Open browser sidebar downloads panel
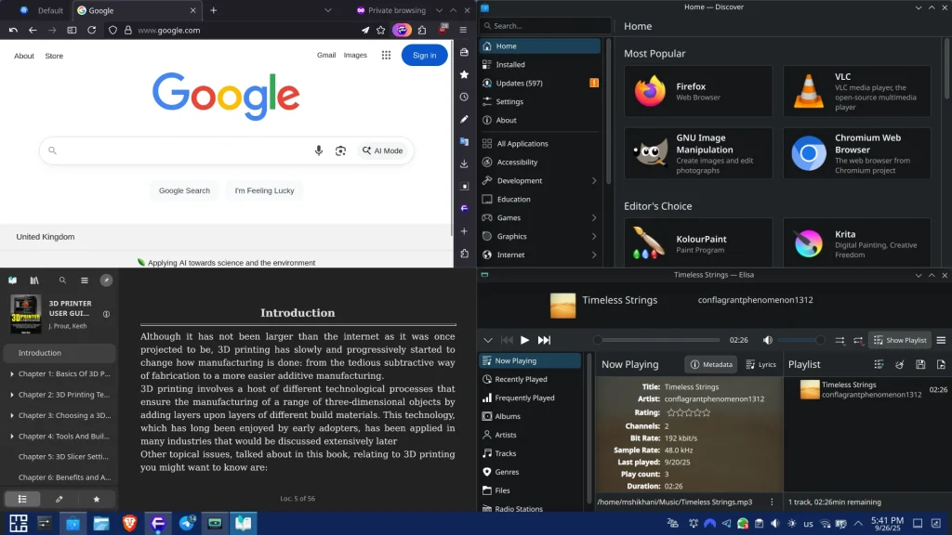 [x=464, y=163]
